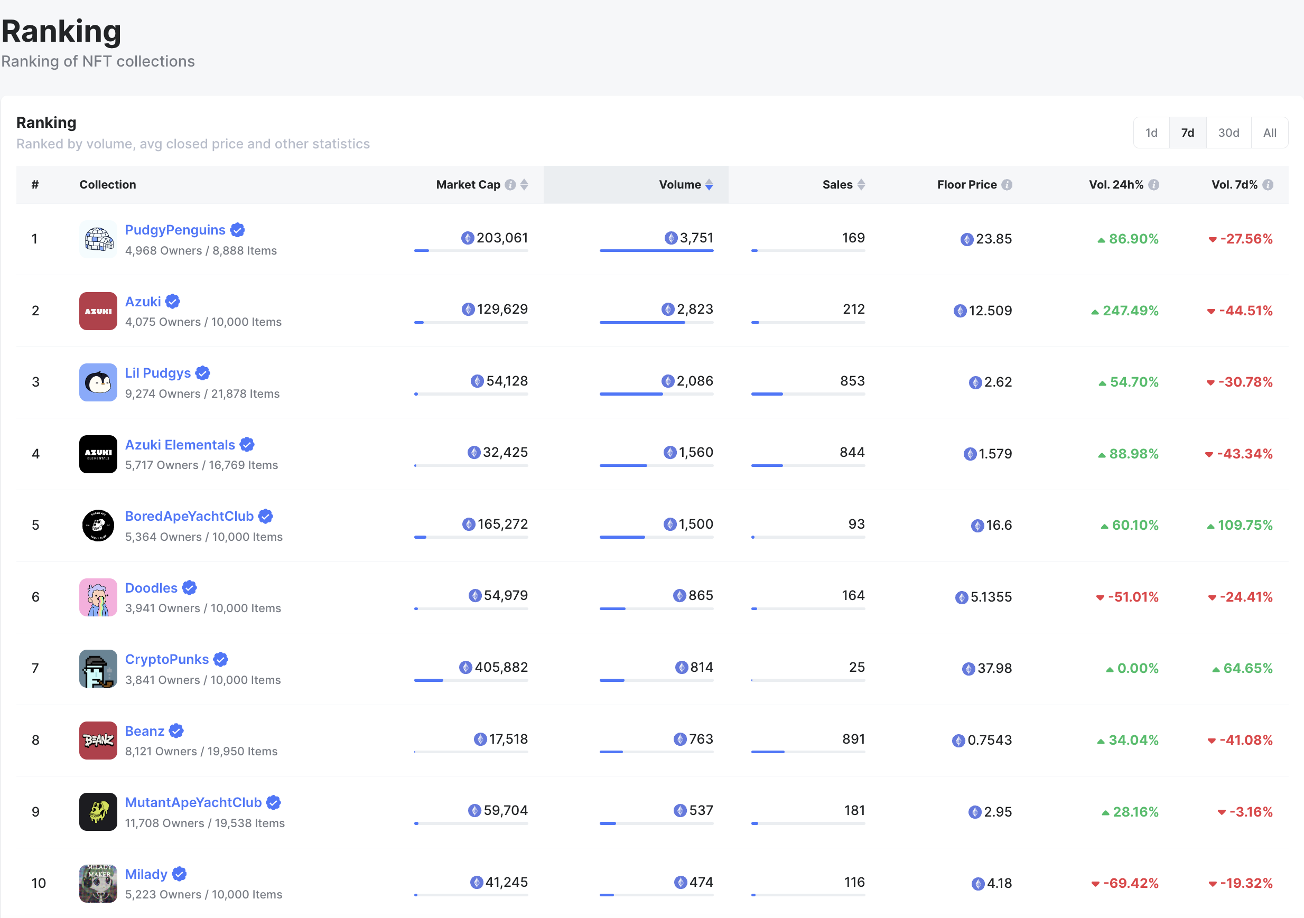The height and width of the screenshot is (918, 1304).
Task: Click the CryptoPunks market cap progress bar
Action: point(471,680)
